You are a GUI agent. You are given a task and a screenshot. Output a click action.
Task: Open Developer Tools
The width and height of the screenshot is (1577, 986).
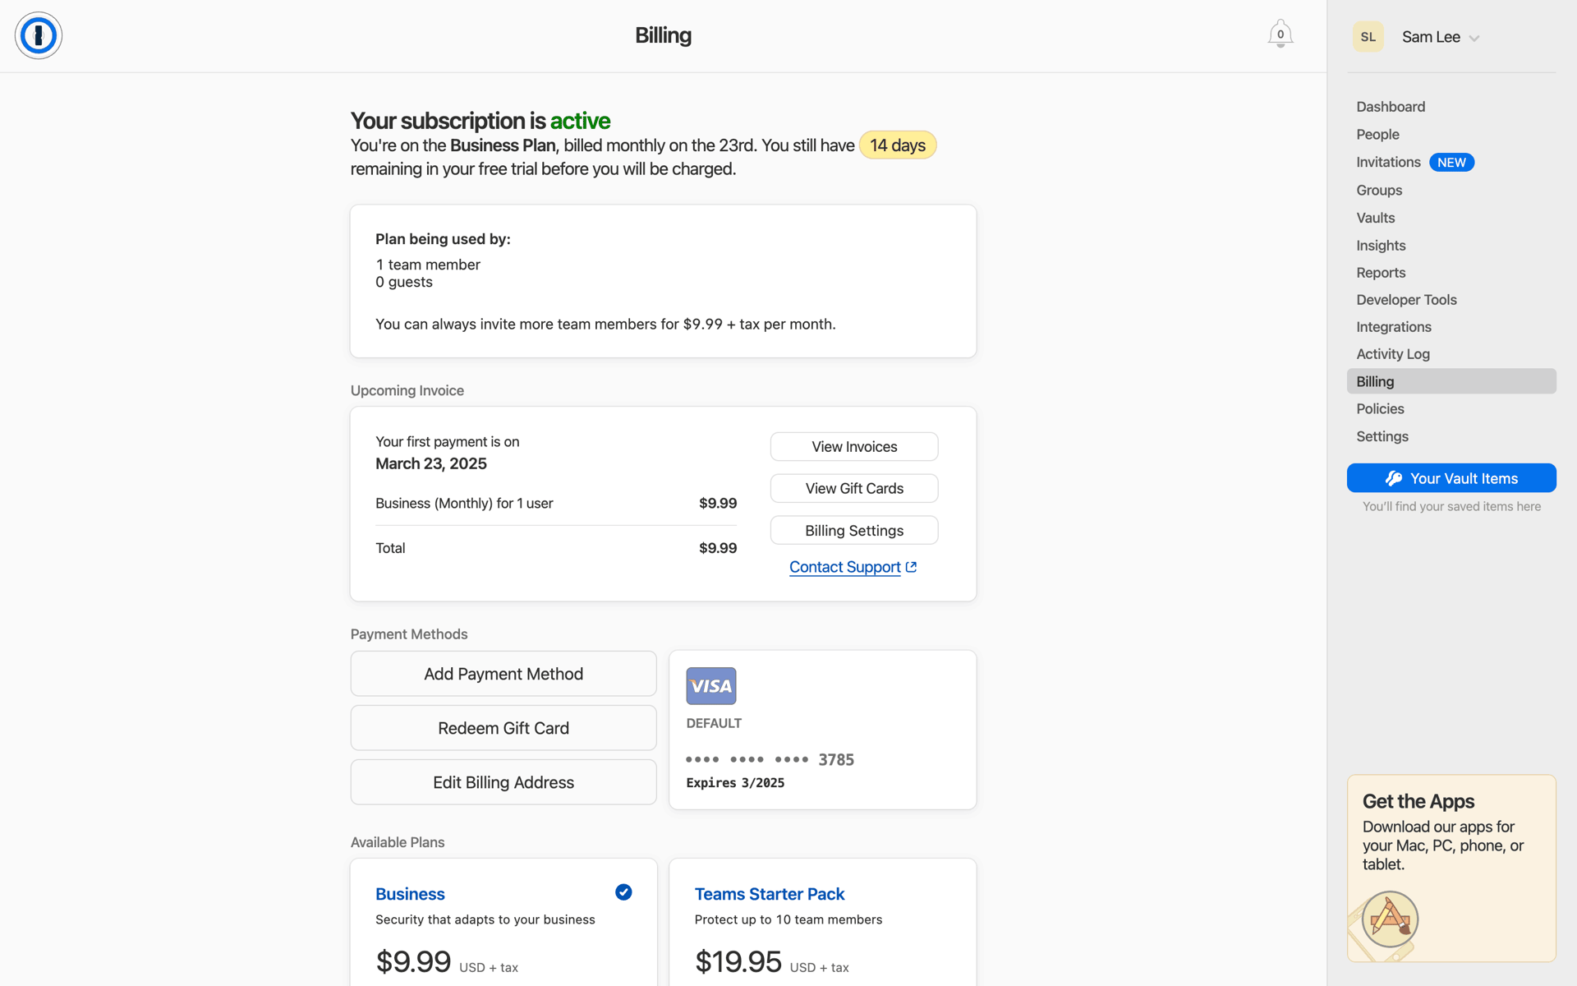pyautogui.click(x=1406, y=300)
